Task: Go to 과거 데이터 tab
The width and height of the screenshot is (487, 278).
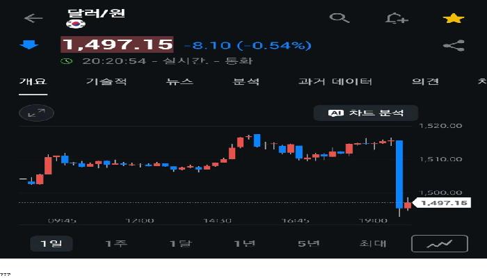Action: pos(335,81)
